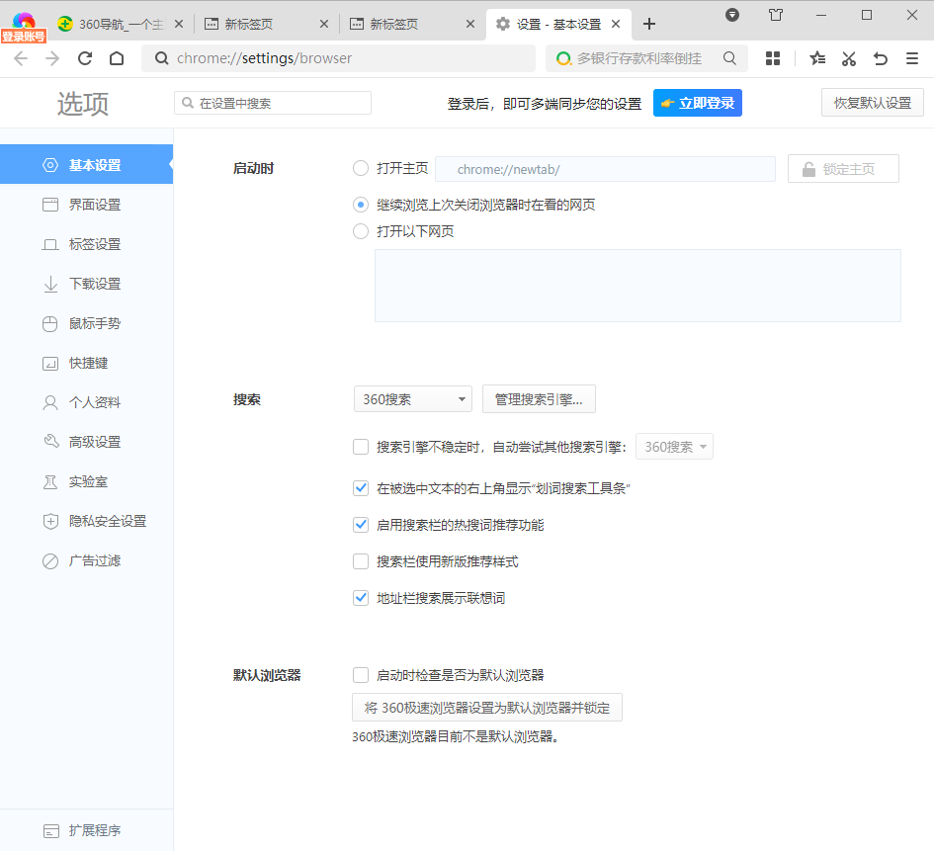934x851 pixels.
Task: Click 将360极速浏览器设置为默认浏览器并锁定 button
Action: coord(486,707)
